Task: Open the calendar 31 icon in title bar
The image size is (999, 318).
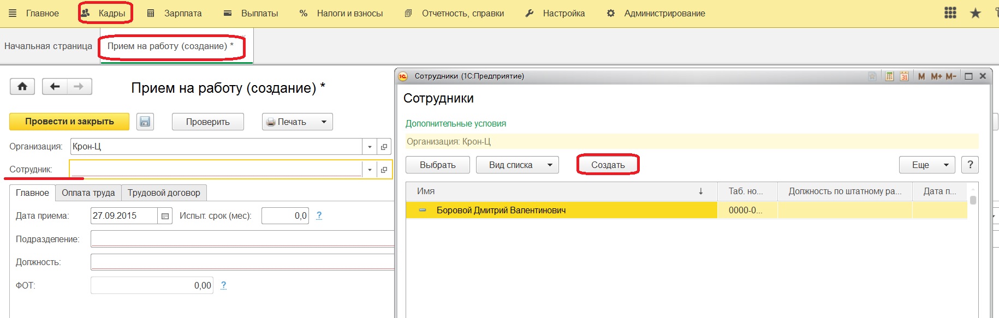Action: pos(905,76)
